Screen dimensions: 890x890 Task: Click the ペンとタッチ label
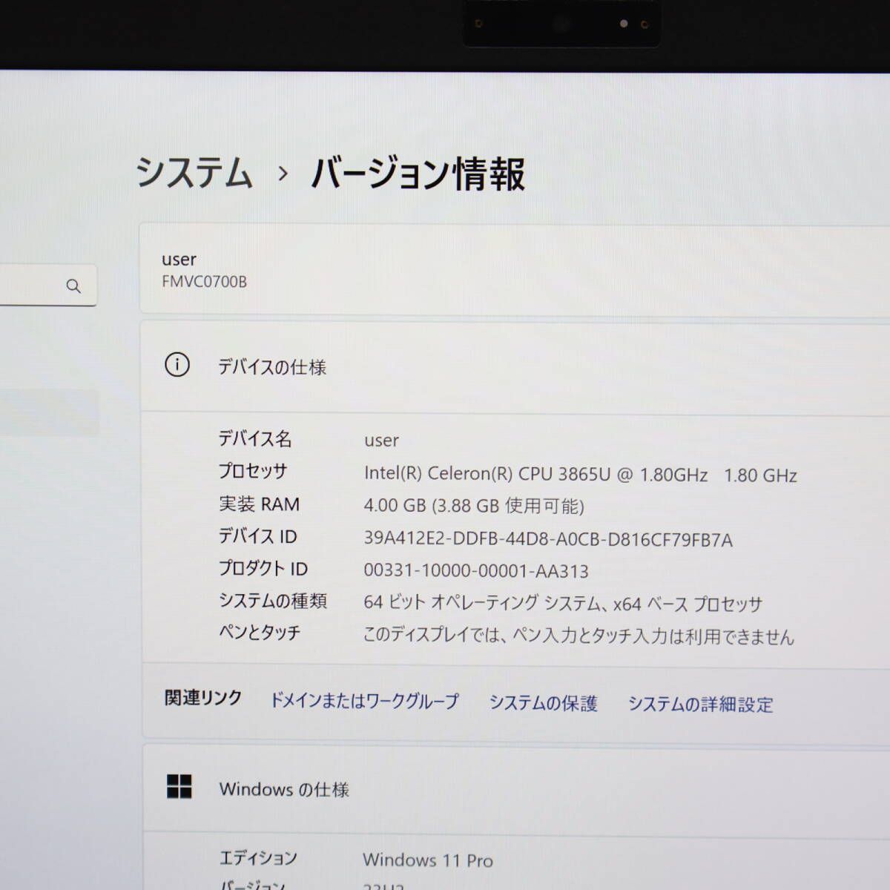coord(260,633)
